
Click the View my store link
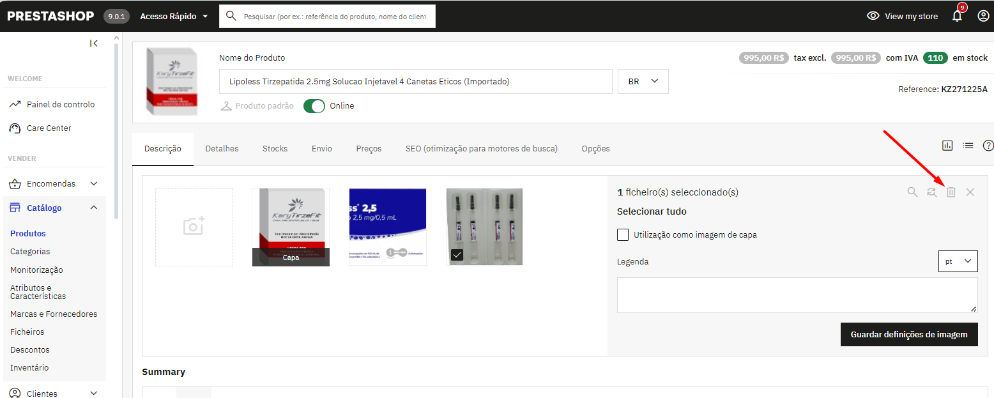pyautogui.click(x=902, y=16)
